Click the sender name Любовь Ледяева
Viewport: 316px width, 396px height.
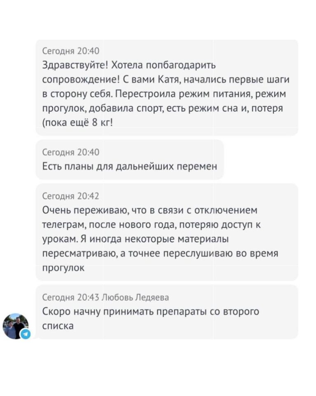pyautogui.click(x=135, y=297)
